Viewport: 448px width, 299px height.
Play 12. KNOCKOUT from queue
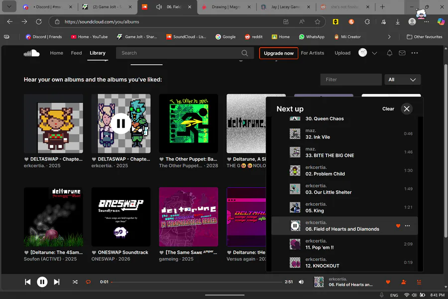(344, 263)
